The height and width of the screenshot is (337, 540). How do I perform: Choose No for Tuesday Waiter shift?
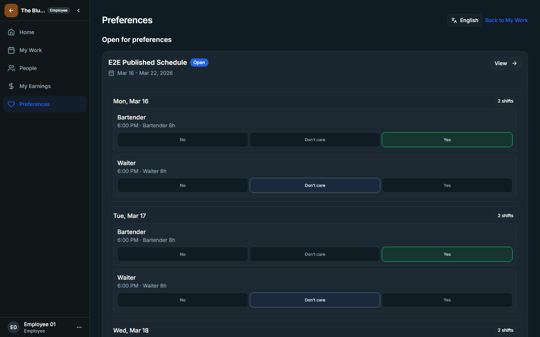183,300
